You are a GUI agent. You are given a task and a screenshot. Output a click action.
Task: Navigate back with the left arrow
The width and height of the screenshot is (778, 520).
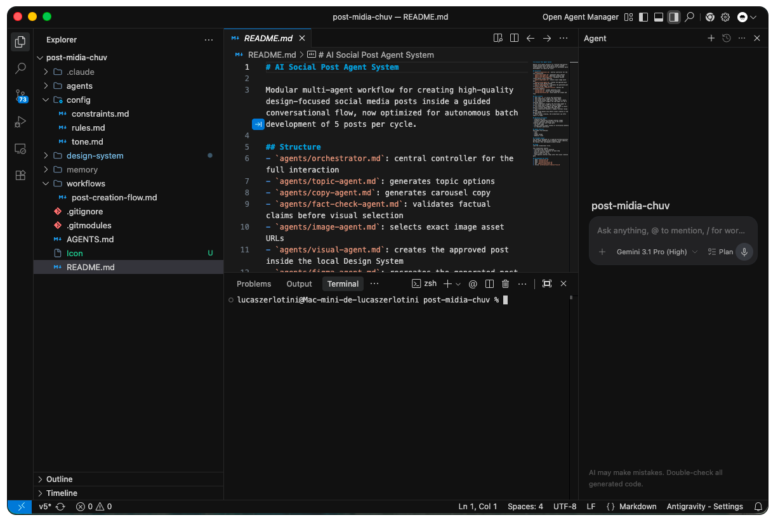click(x=531, y=38)
